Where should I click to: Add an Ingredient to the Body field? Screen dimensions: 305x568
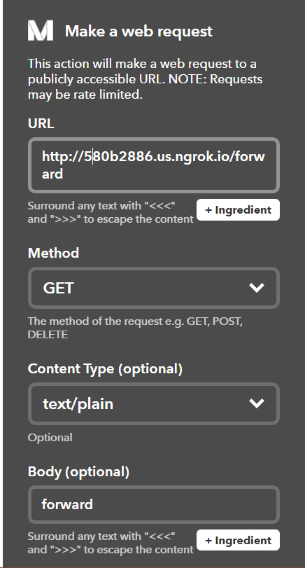(x=238, y=540)
